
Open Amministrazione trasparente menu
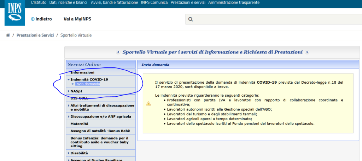pos(234,2)
